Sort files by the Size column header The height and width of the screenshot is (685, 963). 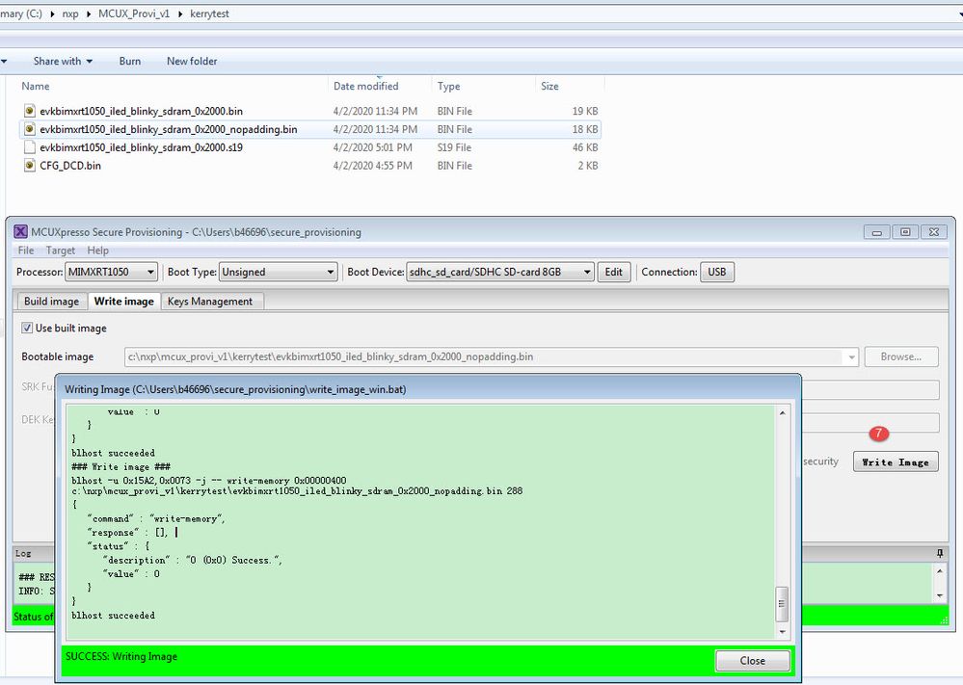pos(549,87)
